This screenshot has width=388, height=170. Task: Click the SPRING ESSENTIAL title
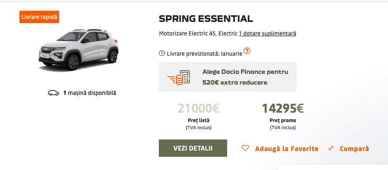[206, 19]
